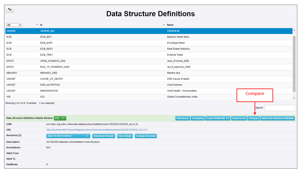The width and height of the screenshot is (302, 173).
Task: Export SDMX-ML 3.0 structure
Action: (x=218, y=118)
